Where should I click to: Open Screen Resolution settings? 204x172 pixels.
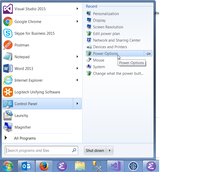tap(108, 27)
